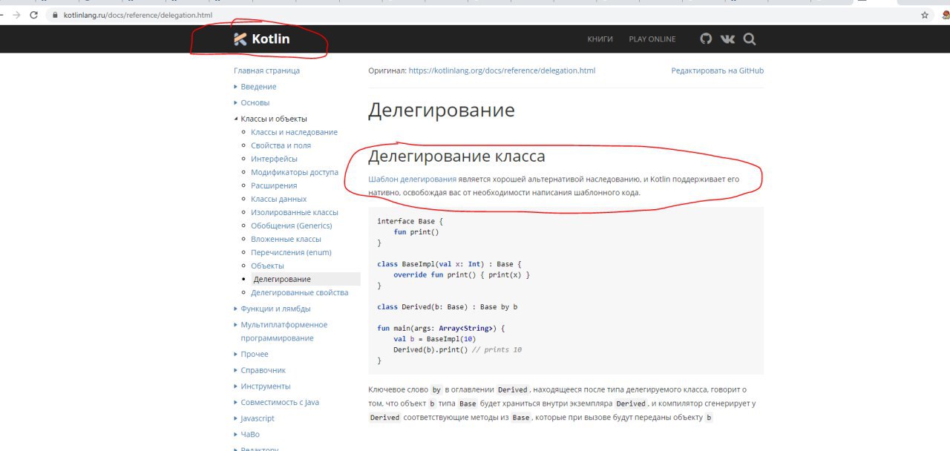This screenshot has width=950, height=451.
Task: Open Свойства и поля page
Action: 281,145
